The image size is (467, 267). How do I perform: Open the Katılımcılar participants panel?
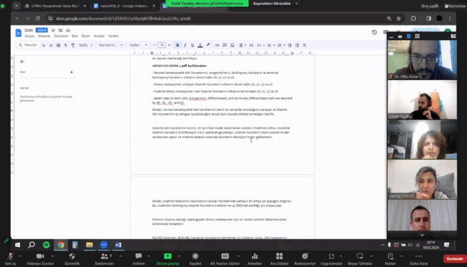coord(104,256)
